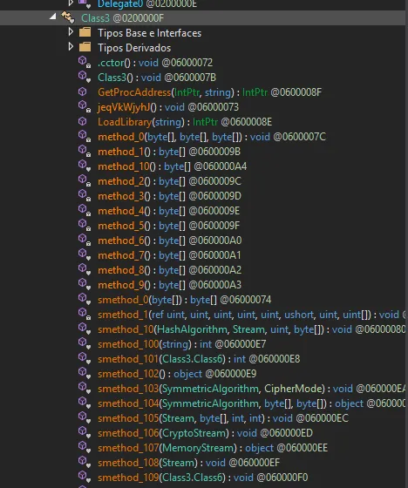Open smethod_1(ref uint, uint...) entry
Image resolution: width=408 pixels, height=488 pixels.
251,315
